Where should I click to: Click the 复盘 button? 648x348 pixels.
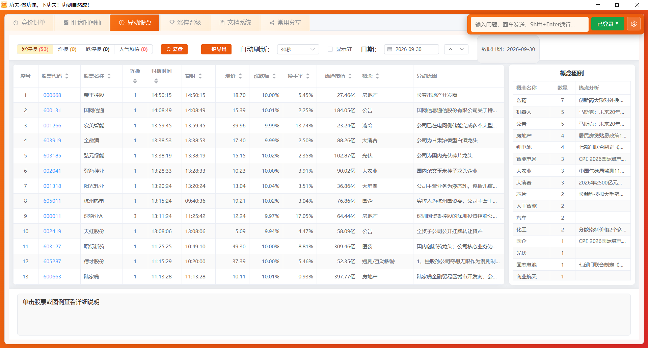[174, 49]
